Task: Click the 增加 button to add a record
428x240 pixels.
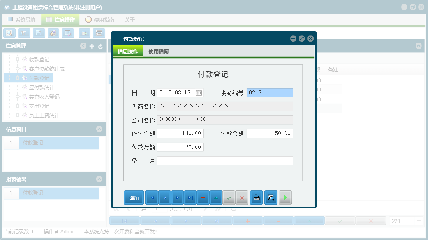Action: coord(134,197)
